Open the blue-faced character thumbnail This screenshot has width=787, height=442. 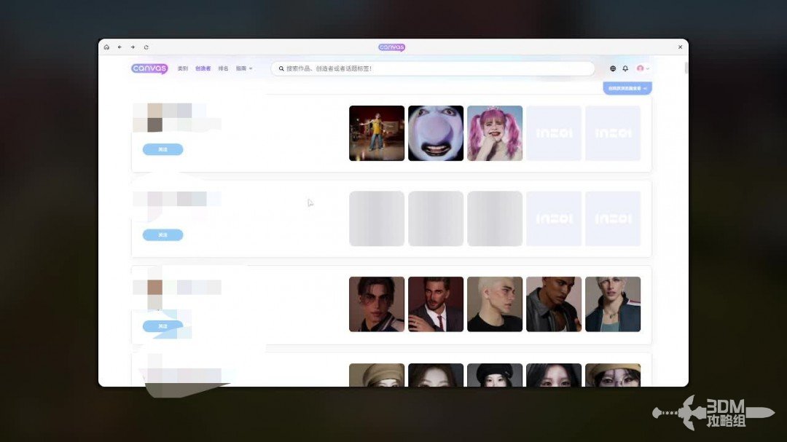(436, 133)
